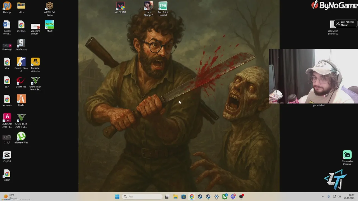Click the webcam overlay thumbnail
Viewport: 358px width, 201px height.
[x=313, y=76]
